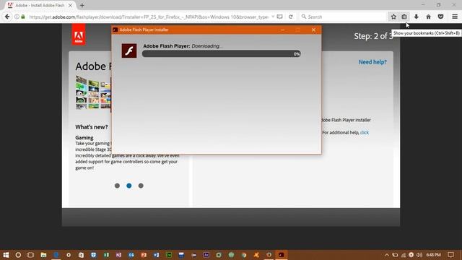Click the installer download progress bar
Viewport: 462px width, 260px height.
point(222,54)
